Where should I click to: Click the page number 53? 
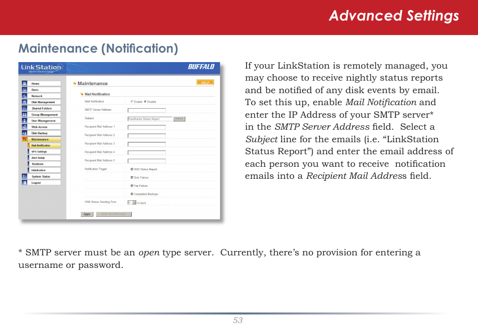(238, 320)
